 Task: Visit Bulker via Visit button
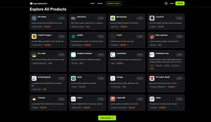(101, 99)
